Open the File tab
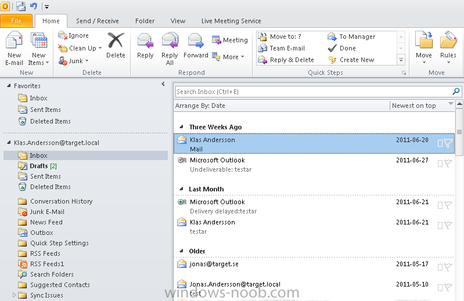 [x=16, y=21]
